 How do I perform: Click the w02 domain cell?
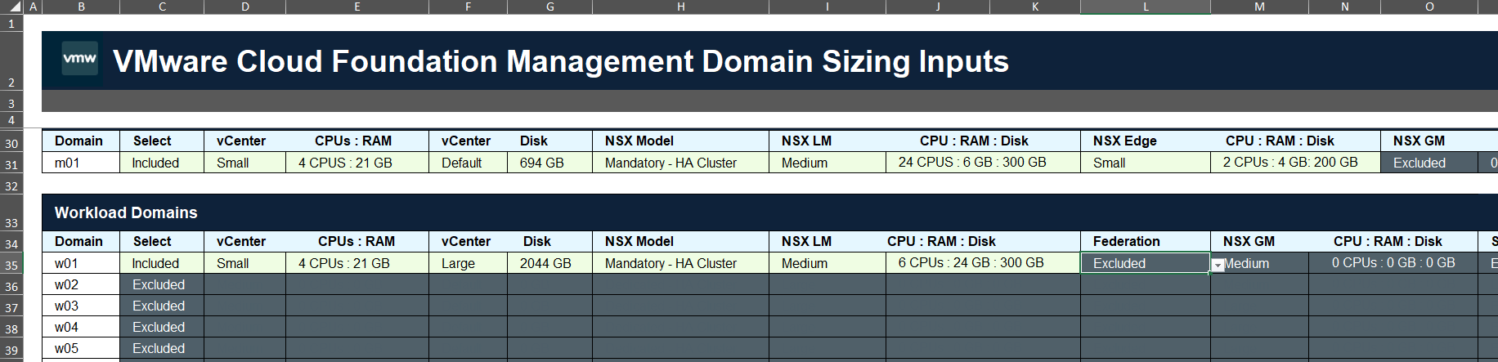(81, 284)
